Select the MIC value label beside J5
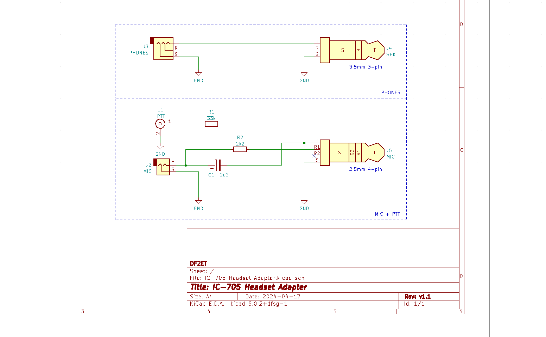546x337 pixels. (391, 157)
